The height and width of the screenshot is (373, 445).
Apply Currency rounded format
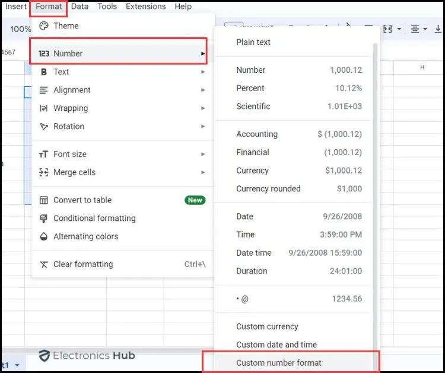[x=294, y=189]
